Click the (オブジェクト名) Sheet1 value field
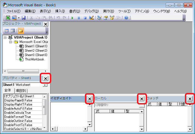The height and width of the screenshot is (134, 195). [33, 96]
